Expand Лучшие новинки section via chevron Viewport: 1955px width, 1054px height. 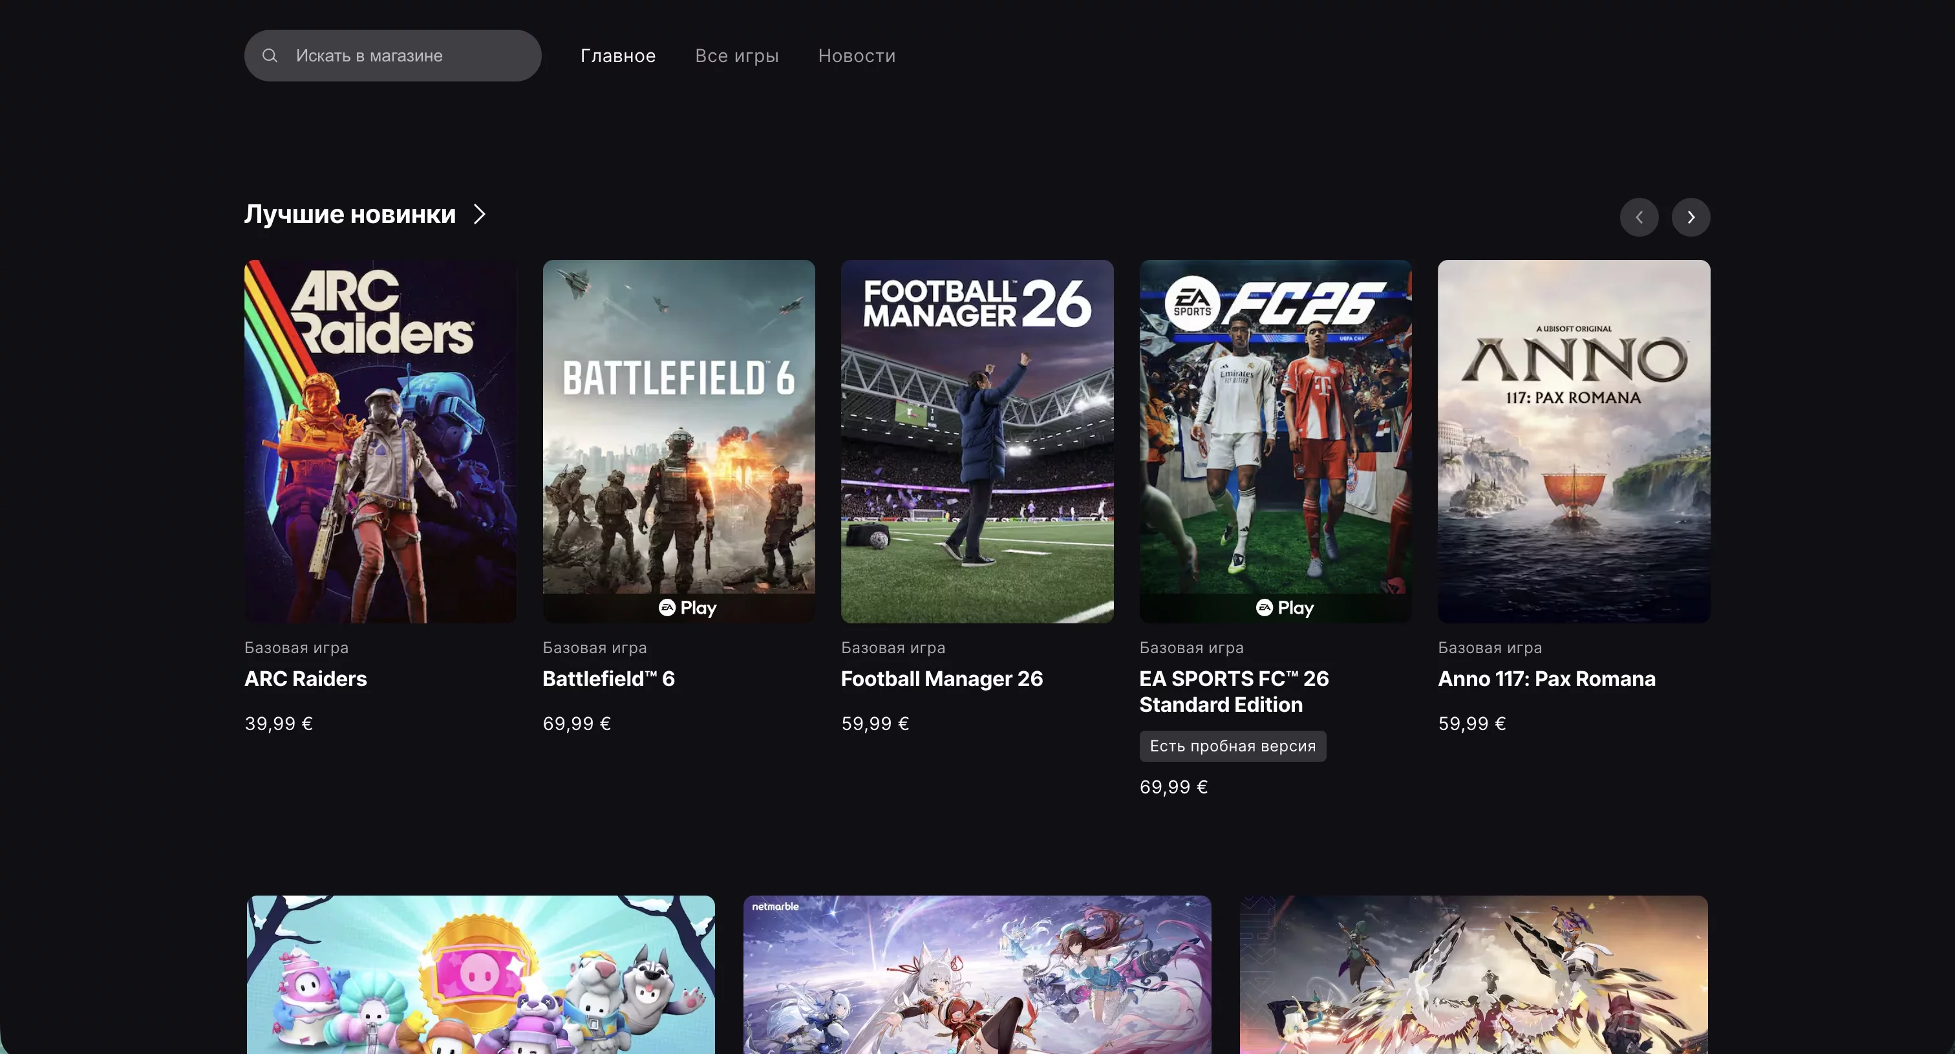tap(480, 214)
